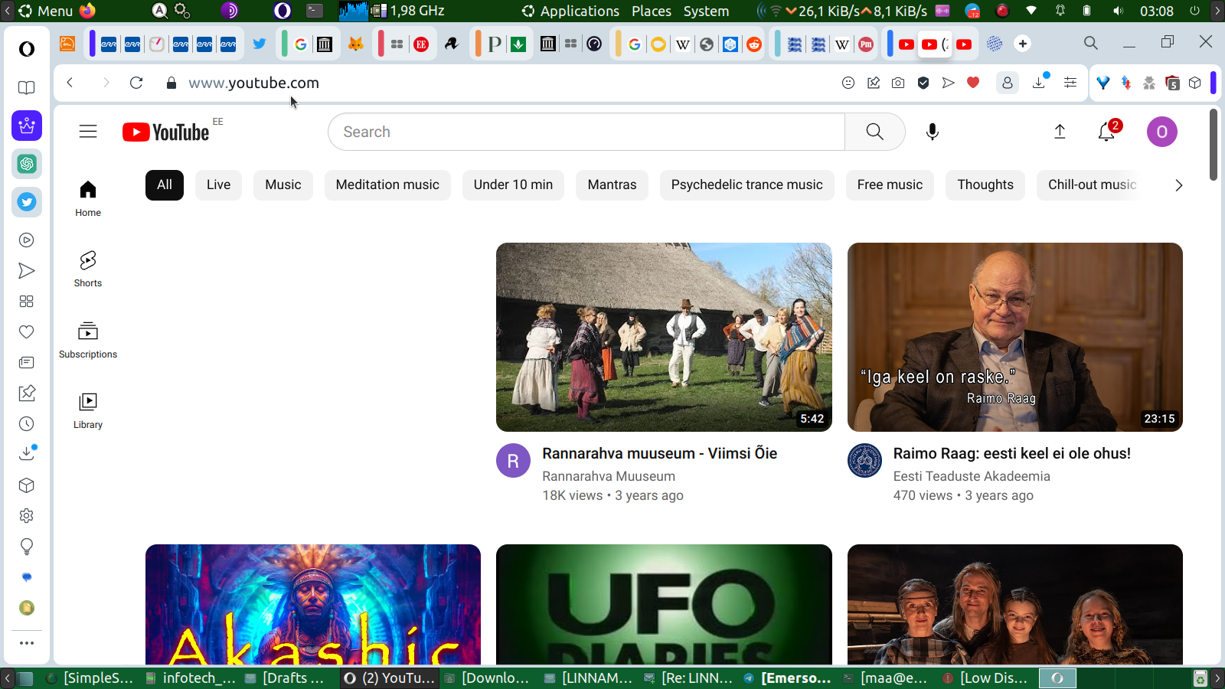Click the upload video icon

click(x=1060, y=132)
